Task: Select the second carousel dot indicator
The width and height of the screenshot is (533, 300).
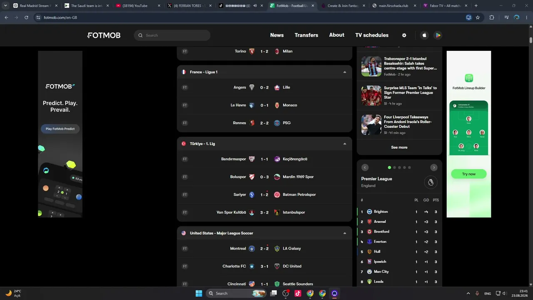Action: coord(394,167)
